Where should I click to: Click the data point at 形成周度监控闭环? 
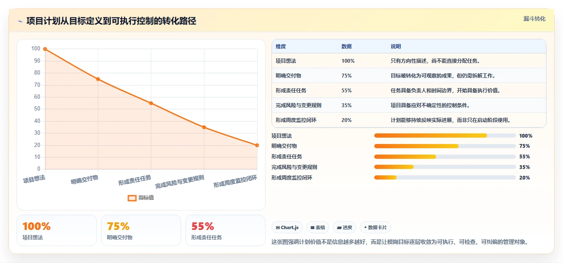257,145
